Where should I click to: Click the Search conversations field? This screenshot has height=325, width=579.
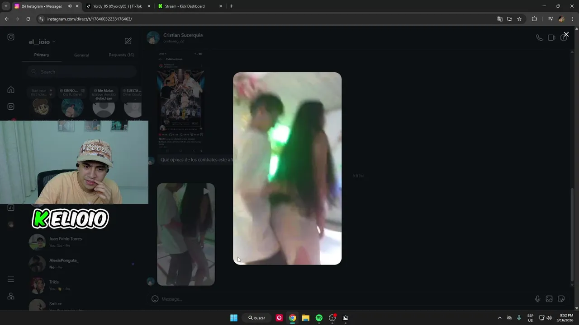click(x=81, y=72)
